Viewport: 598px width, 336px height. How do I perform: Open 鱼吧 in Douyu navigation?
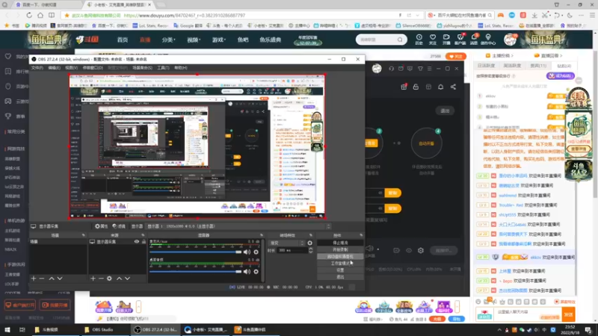coord(243,40)
